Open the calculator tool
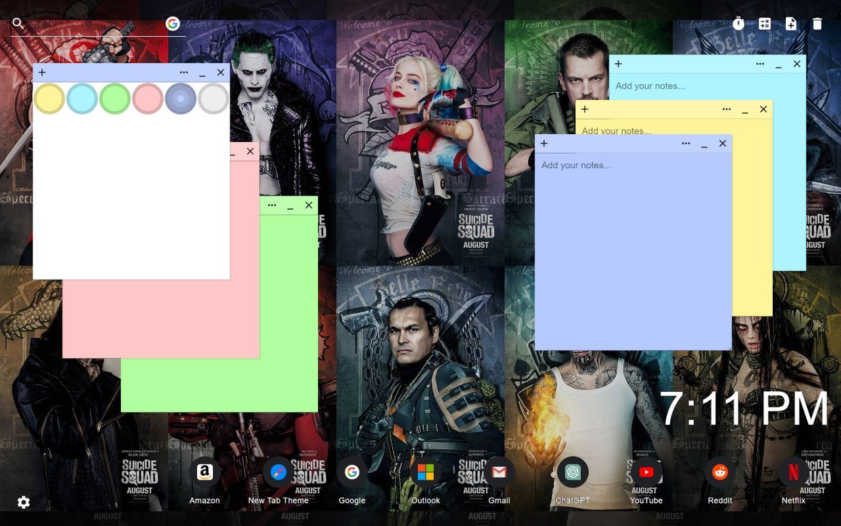The width and height of the screenshot is (841, 526). pyautogui.click(x=765, y=24)
